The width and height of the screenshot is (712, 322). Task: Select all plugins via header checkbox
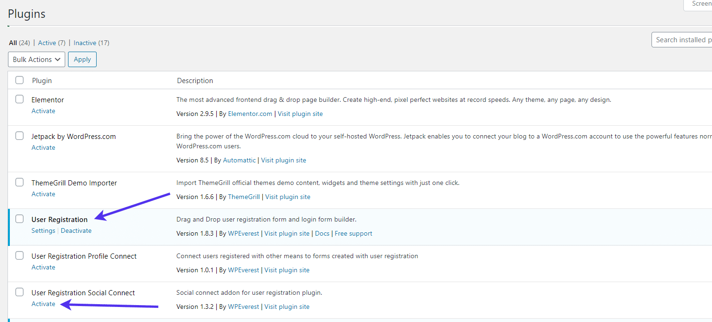[x=19, y=80]
